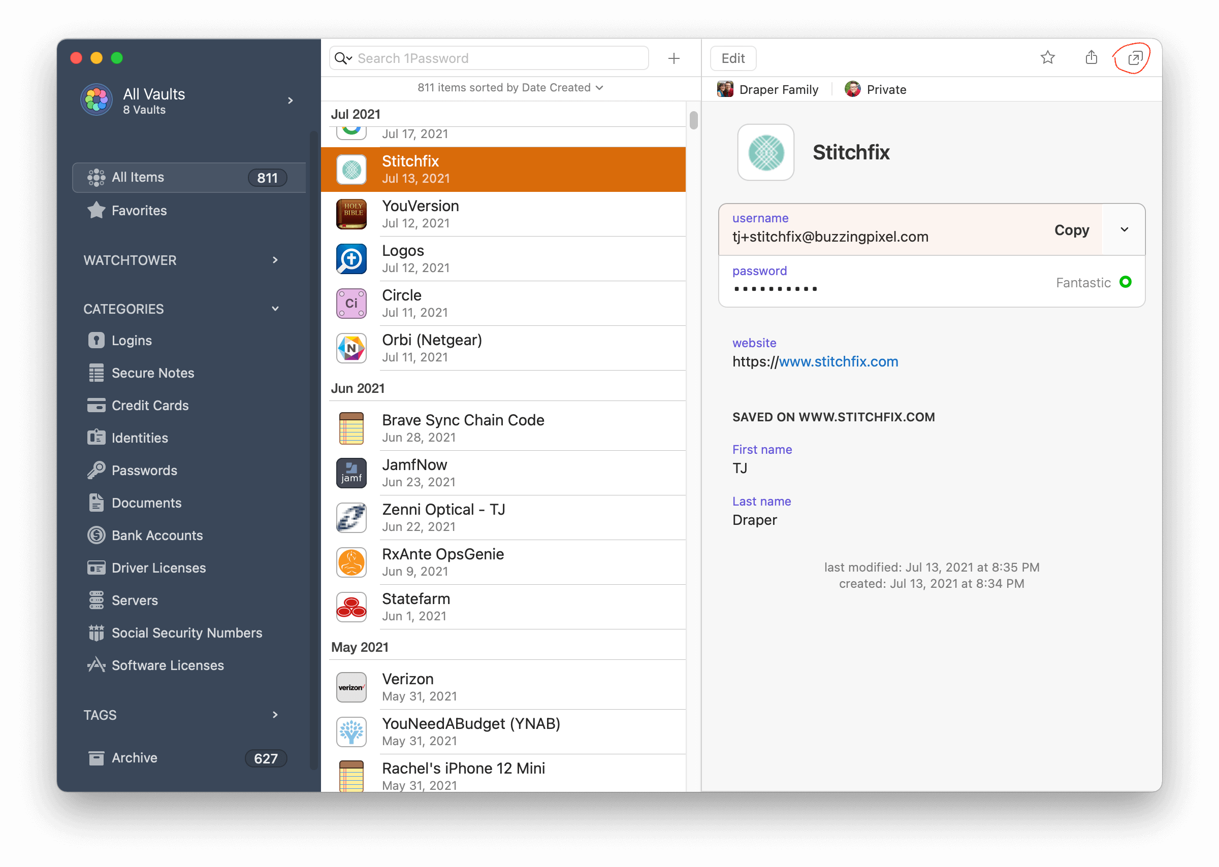Open the www.stitchfix.com website link
The image size is (1219, 867).
click(x=838, y=361)
